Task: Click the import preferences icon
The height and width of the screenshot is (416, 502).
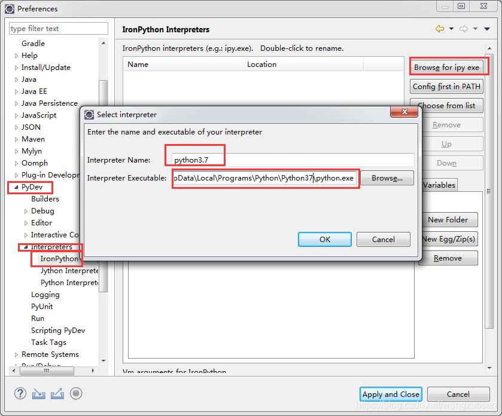Action: pyautogui.click(x=39, y=394)
